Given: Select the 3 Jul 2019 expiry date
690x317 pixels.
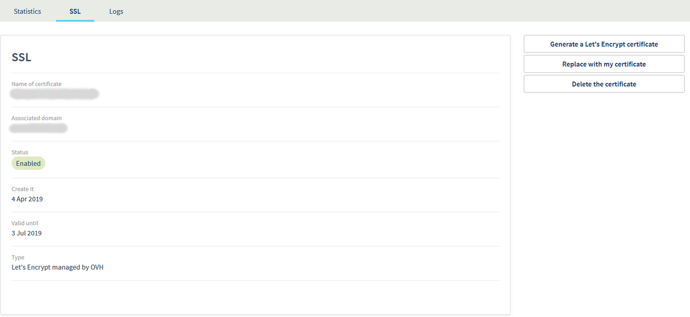Looking at the screenshot, I should [x=26, y=232].
